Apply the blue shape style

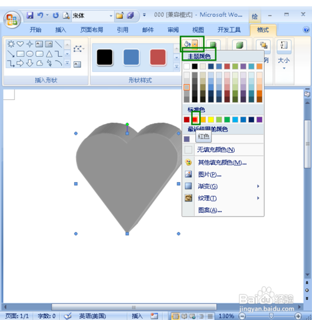click(x=131, y=57)
